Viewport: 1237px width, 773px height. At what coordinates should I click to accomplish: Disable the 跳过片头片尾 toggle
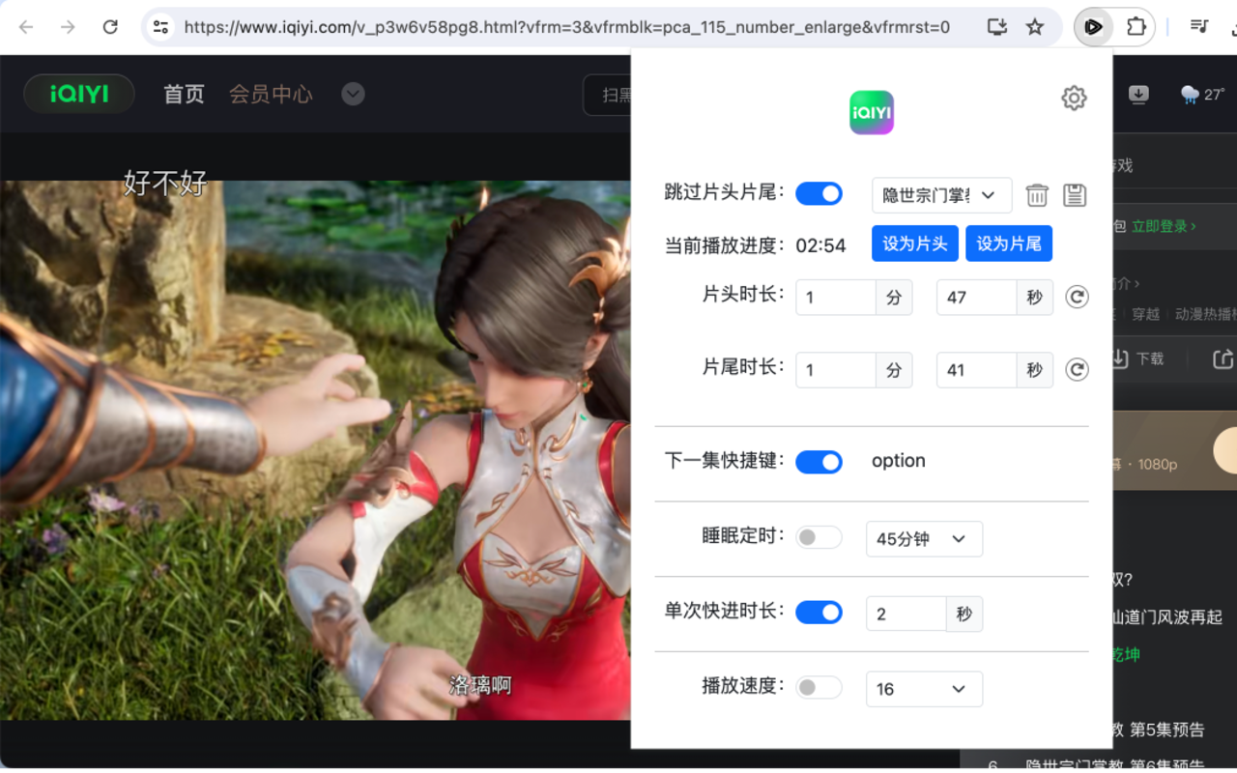819,193
